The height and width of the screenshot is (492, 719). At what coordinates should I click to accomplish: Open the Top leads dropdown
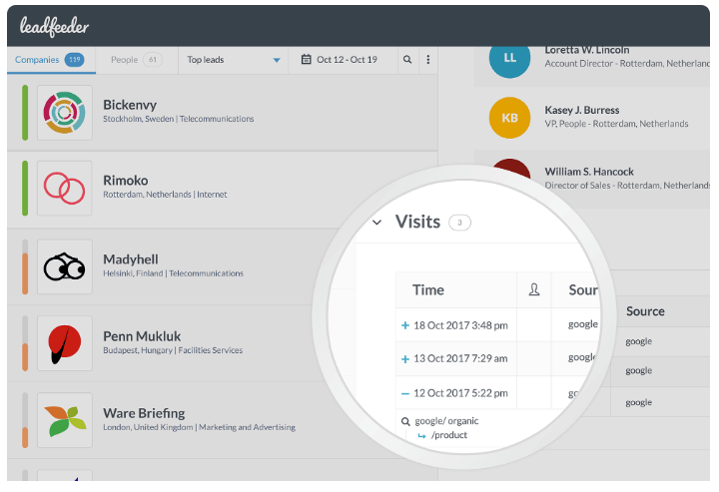coord(233,60)
